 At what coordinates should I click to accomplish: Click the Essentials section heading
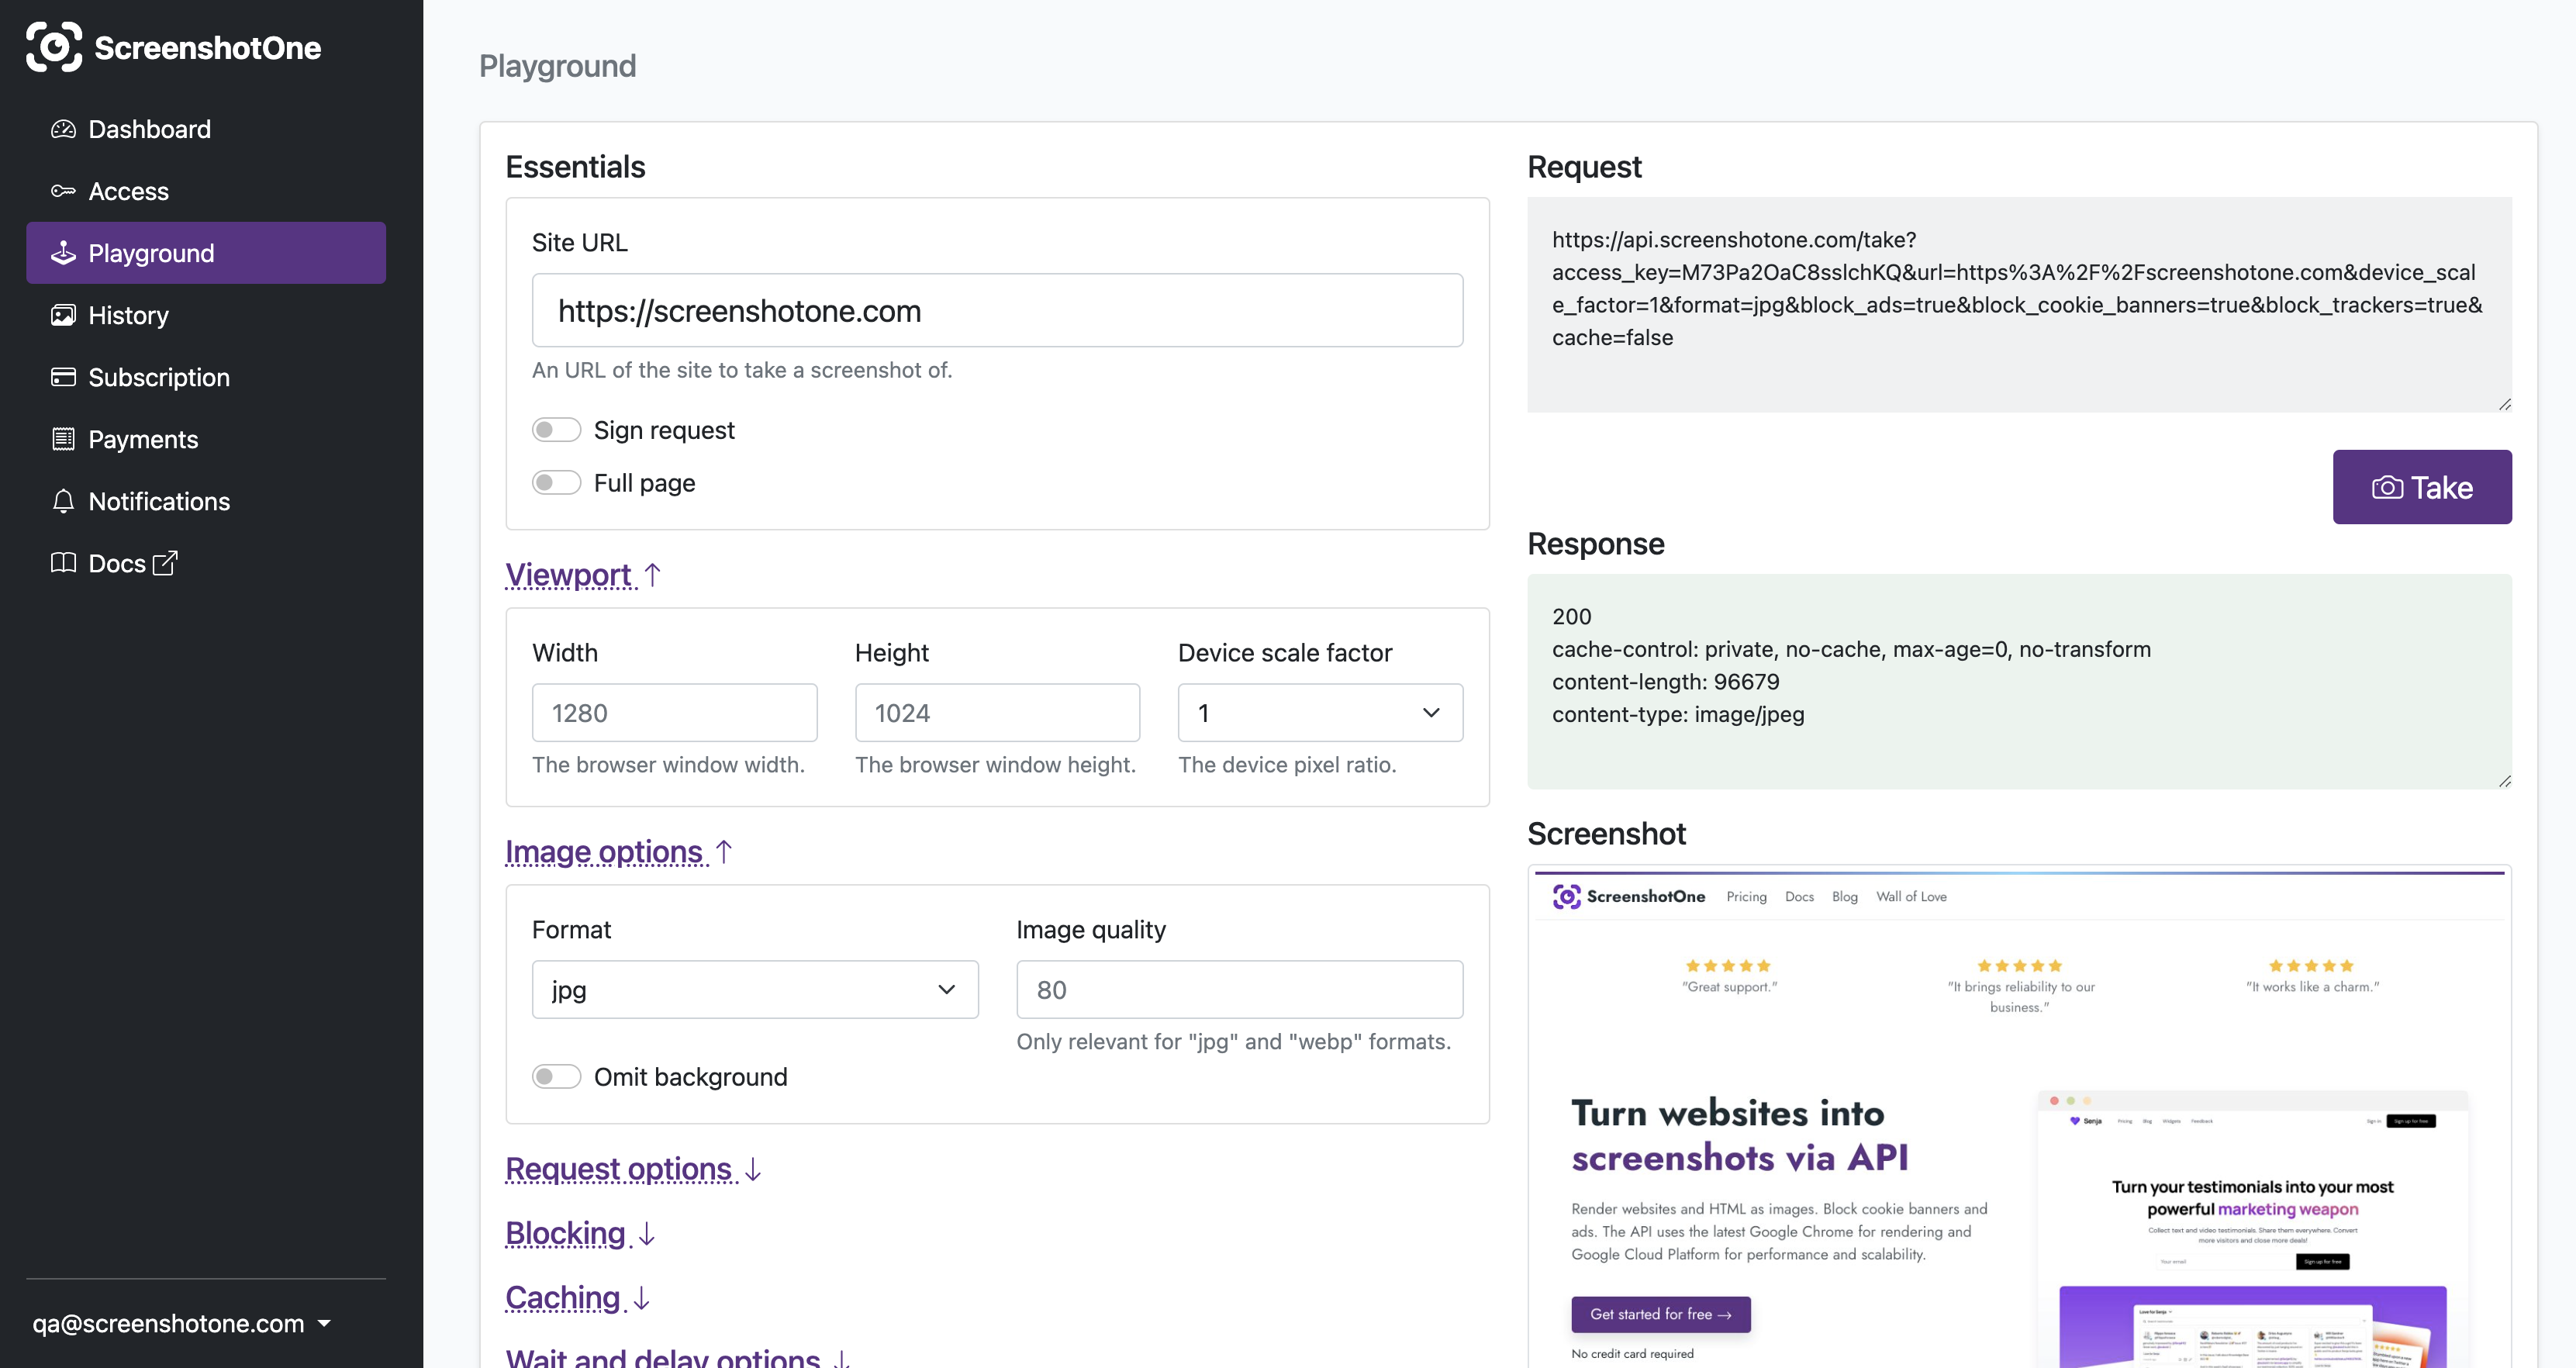tap(575, 166)
